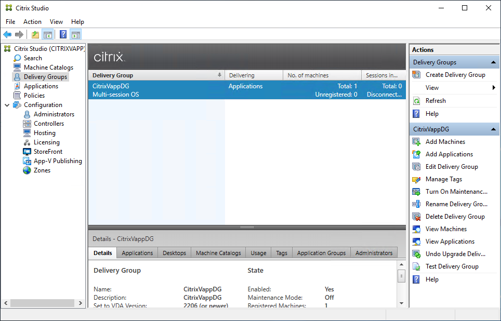
Task: Click the Up one level folder icon
Action: (35, 34)
